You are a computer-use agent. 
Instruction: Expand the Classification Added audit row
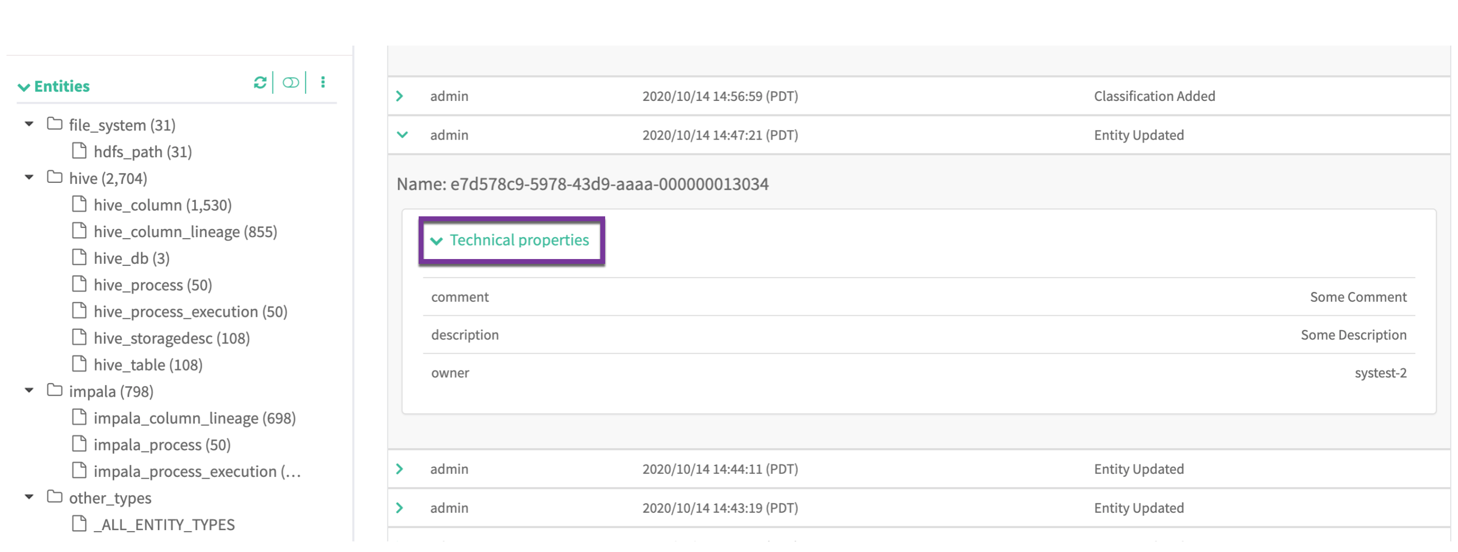tap(400, 96)
